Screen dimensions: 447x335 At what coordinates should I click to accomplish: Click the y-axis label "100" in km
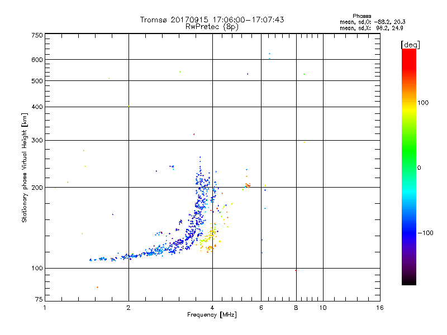[x=37, y=268]
